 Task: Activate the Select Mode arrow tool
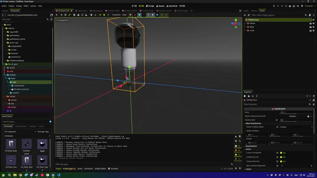pos(57,15)
